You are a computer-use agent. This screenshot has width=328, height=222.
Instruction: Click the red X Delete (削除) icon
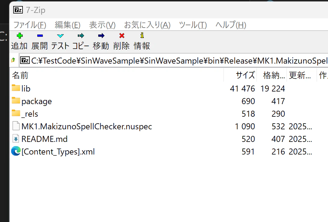coord(122,36)
